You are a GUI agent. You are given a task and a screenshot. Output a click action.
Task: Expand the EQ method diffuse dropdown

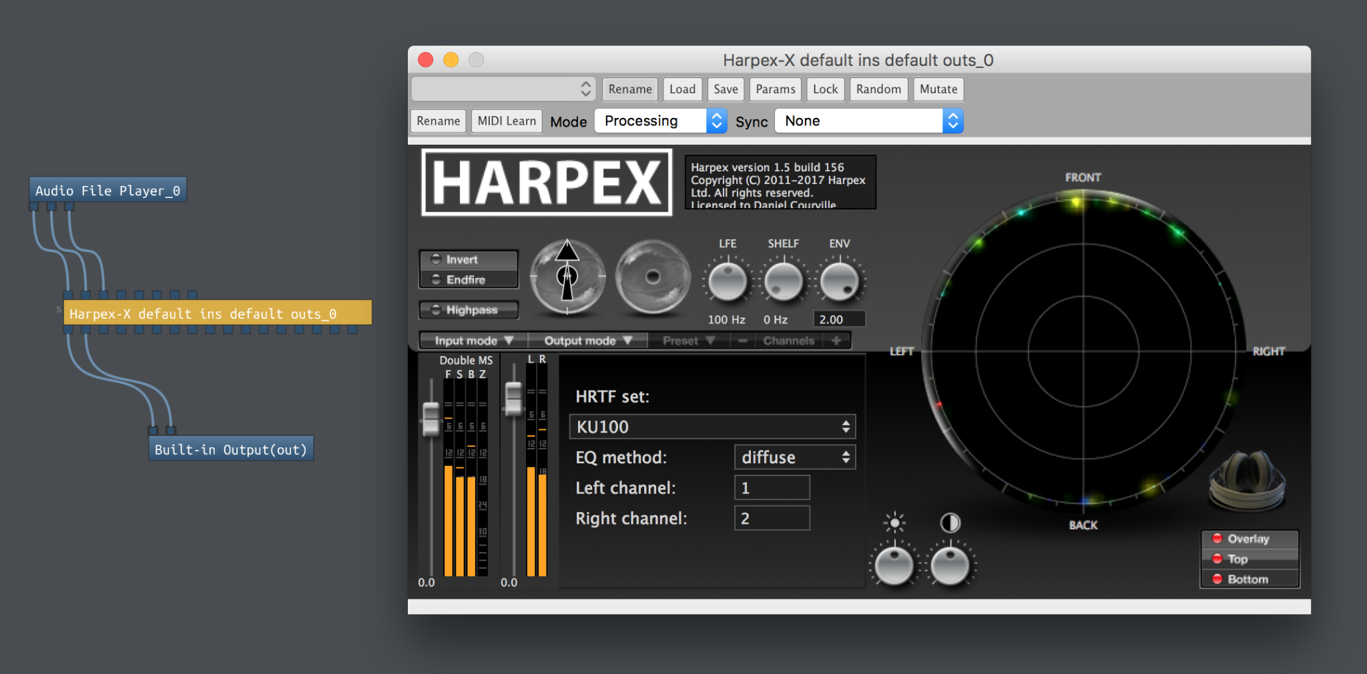point(794,457)
